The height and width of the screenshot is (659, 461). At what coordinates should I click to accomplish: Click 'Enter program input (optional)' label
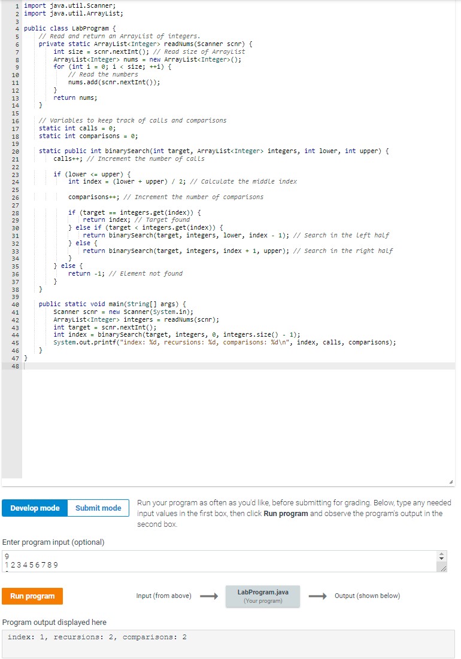tap(53, 542)
